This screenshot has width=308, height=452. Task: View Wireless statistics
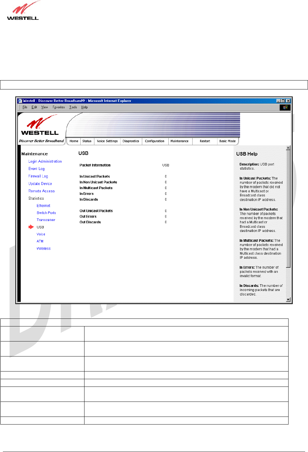tap(43, 249)
